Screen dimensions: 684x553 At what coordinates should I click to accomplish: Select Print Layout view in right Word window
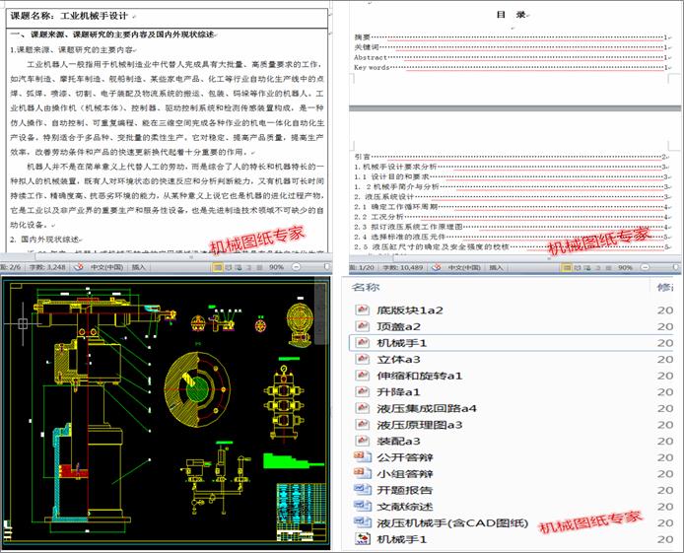(x=566, y=267)
